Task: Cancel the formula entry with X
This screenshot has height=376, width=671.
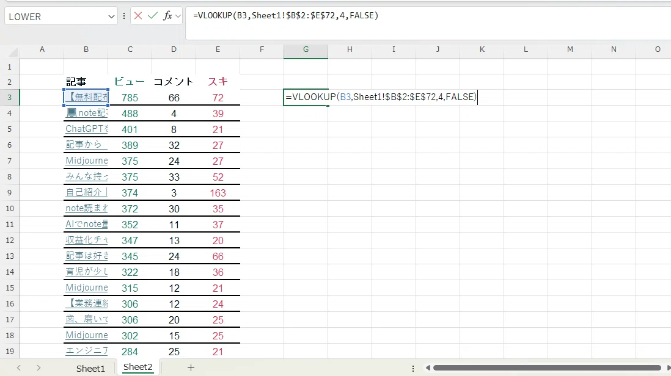Action: (x=137, y=16)
